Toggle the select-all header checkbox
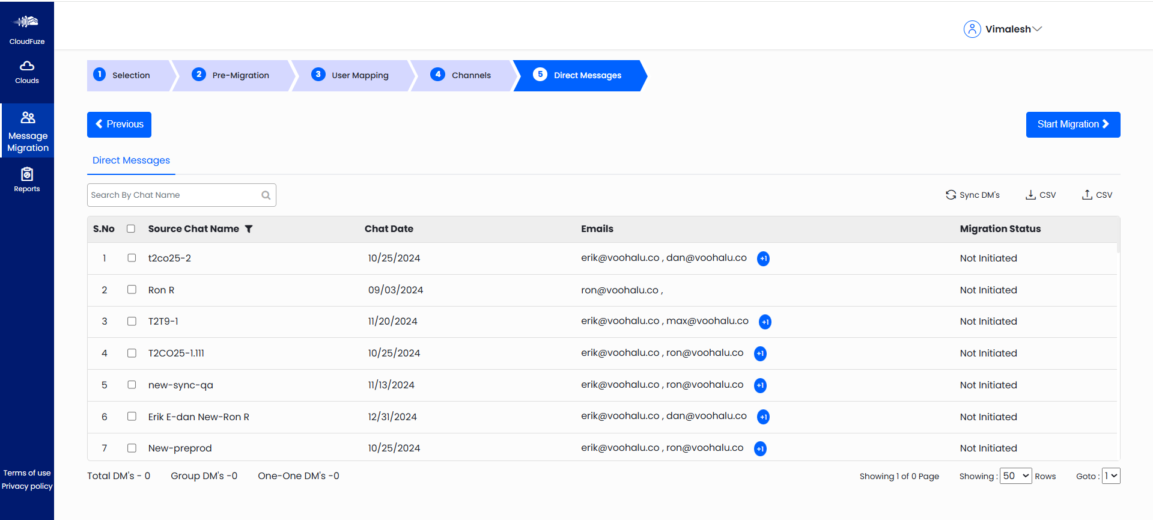Image resolution: width=1153 pixels, height=520 pixels. [131, 228]
